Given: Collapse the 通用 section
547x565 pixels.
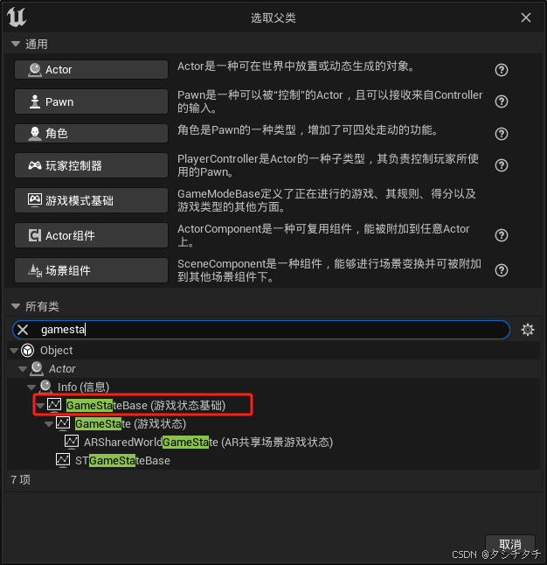Looking at the screenshot, I should point(16,44).
